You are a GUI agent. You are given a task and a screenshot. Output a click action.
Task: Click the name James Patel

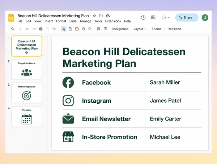click(165, 101)
